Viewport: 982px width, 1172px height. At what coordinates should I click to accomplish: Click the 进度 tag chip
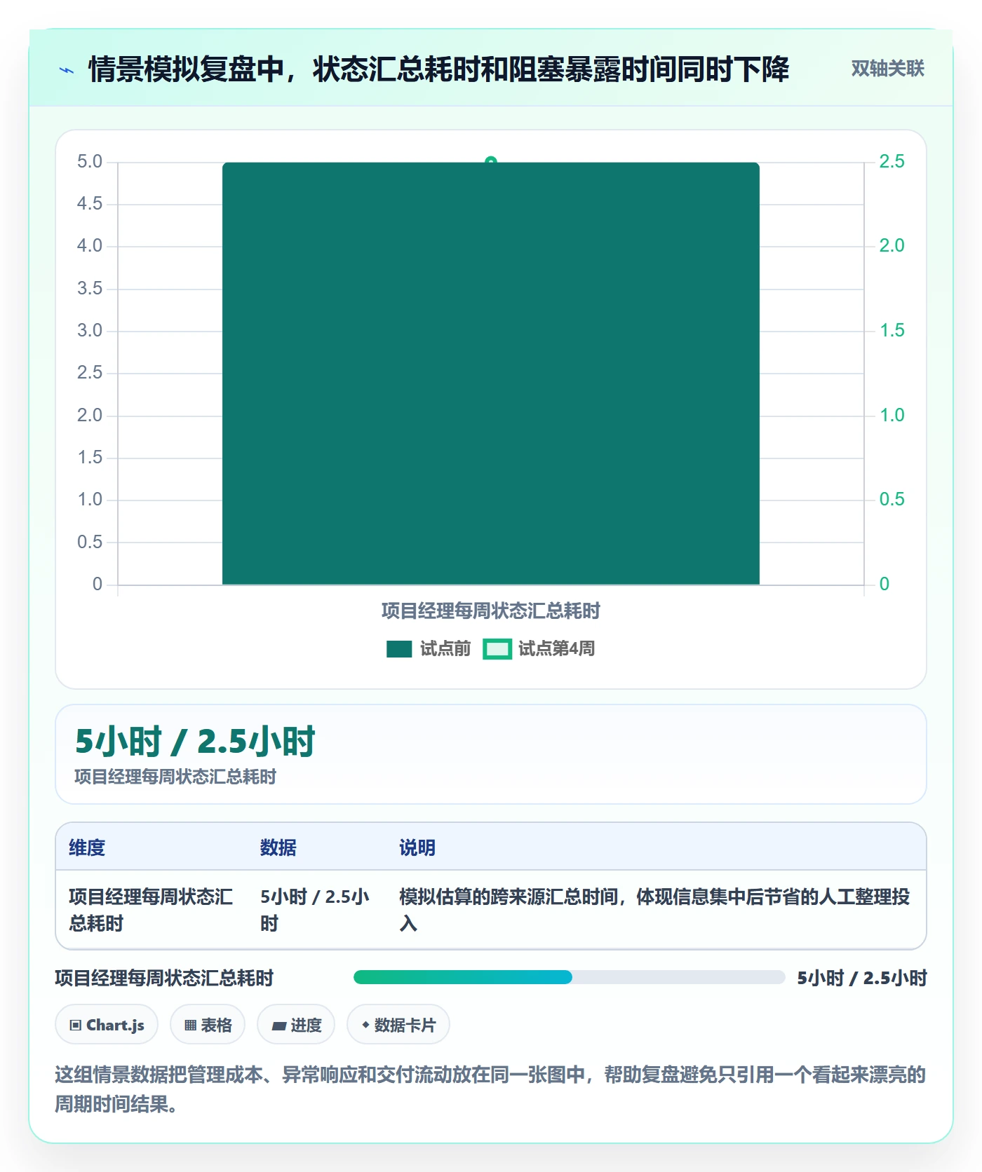point(296,1025)
